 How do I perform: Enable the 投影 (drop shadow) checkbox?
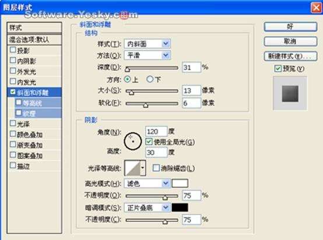click(13, 50)
